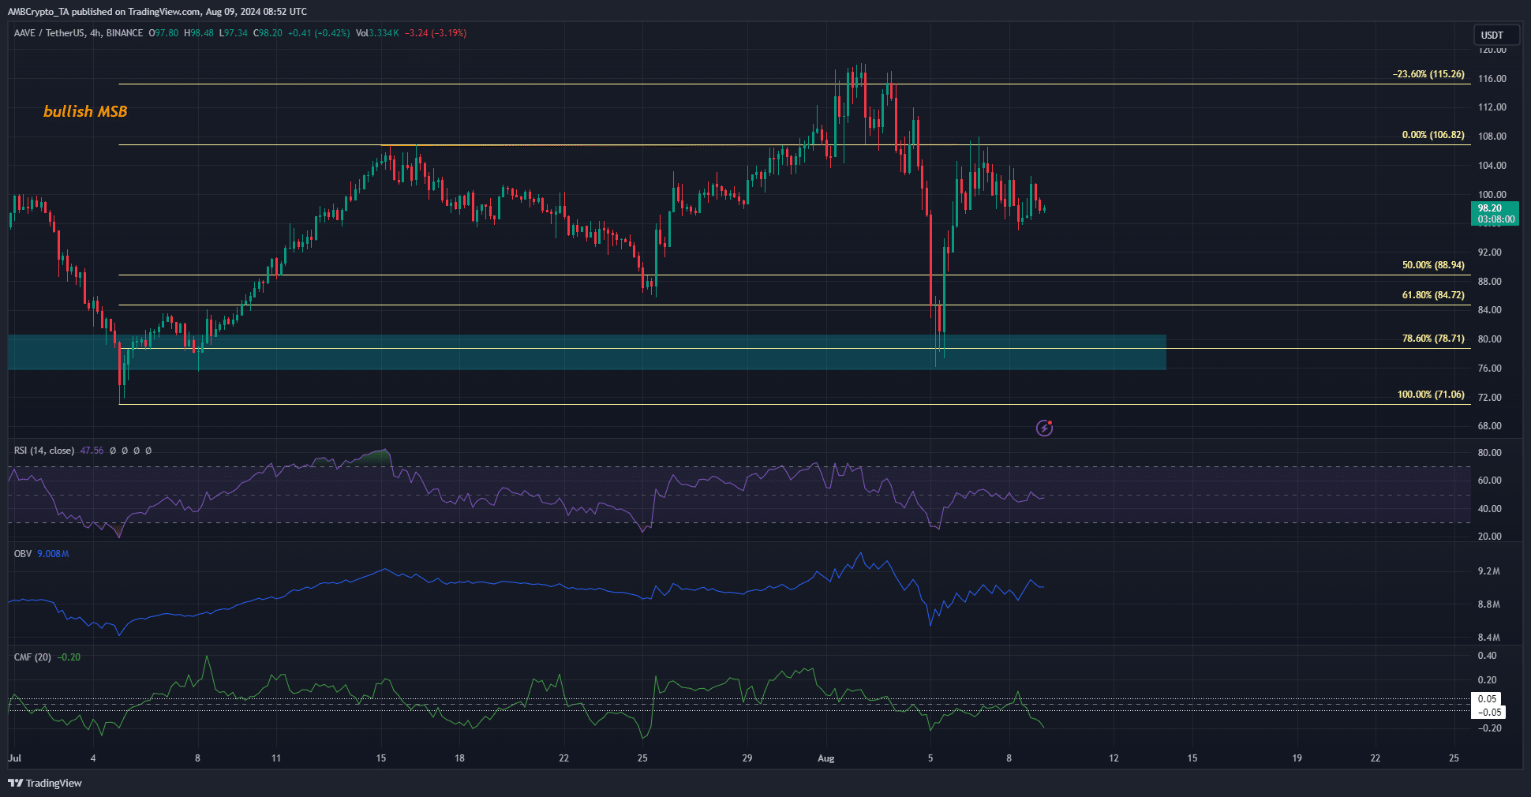The image size is (1531, 797).
Task: Click the CMF 0.05 level label
Action: pyautogui.click(x=1487, y=699)
